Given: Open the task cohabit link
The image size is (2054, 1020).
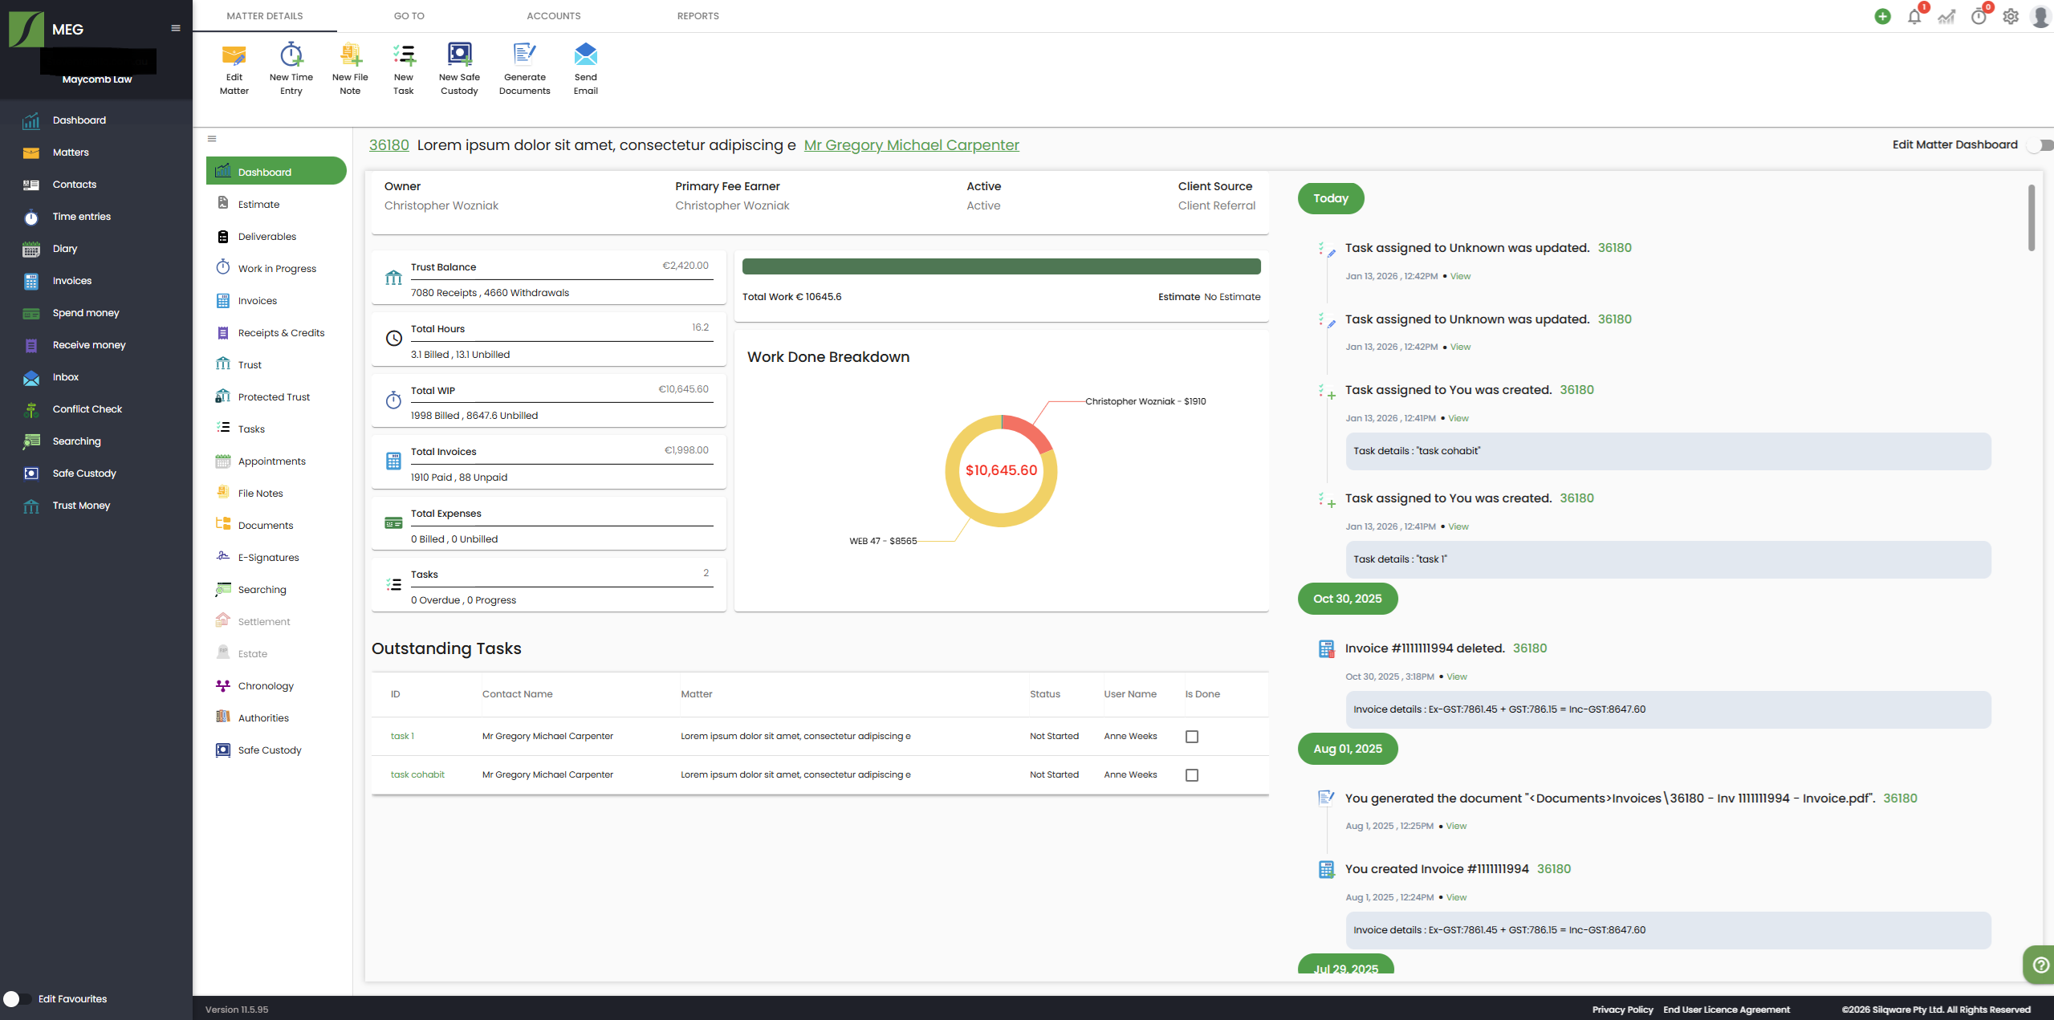Looking at the screenshot, I should click(417, 775).
